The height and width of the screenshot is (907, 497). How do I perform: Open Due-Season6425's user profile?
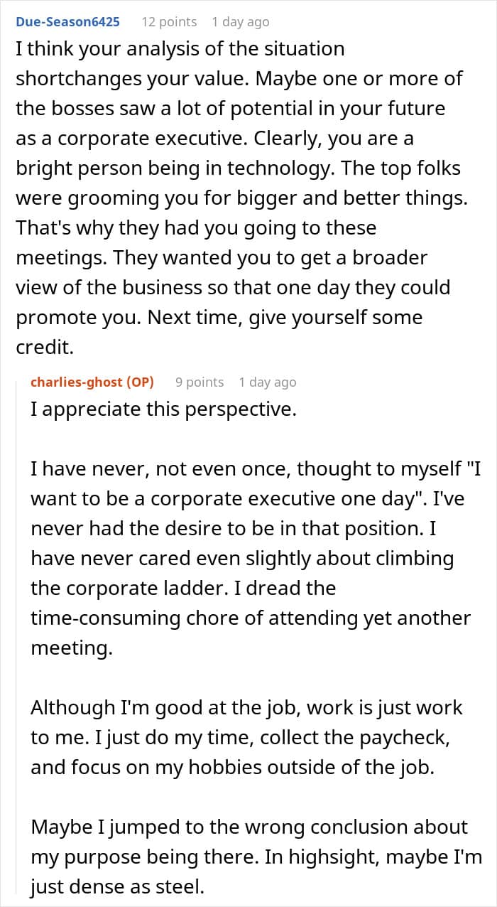[x=67, y=21]
